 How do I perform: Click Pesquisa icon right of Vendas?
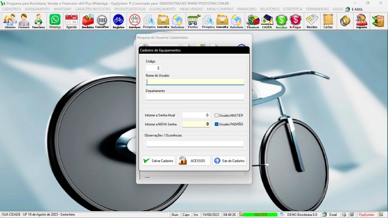click(x=208, y=21)
